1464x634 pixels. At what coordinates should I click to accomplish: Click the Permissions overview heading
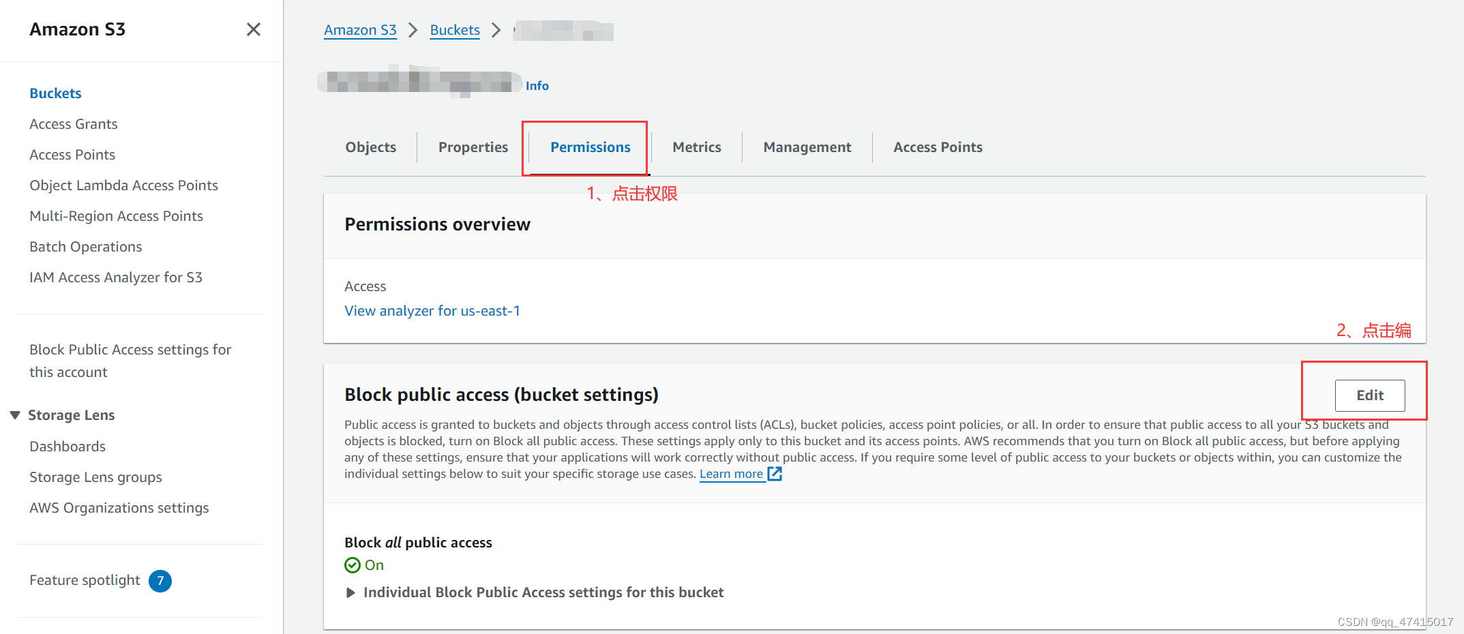437,224
